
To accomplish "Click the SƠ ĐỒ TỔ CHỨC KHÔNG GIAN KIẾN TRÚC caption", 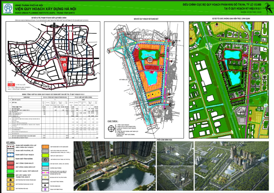I will tap(231, 18).
